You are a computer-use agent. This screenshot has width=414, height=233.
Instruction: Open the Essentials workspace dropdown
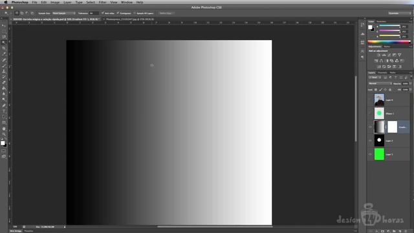[399, 13]
